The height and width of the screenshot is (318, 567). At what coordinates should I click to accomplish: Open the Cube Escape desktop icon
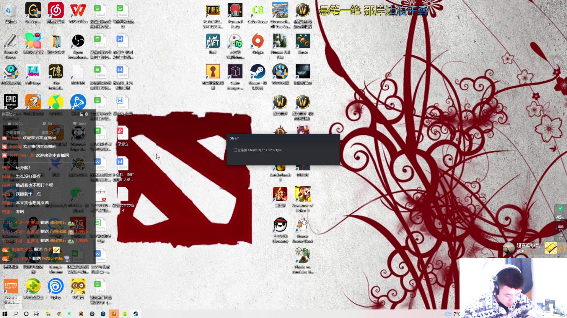(235, 77)
